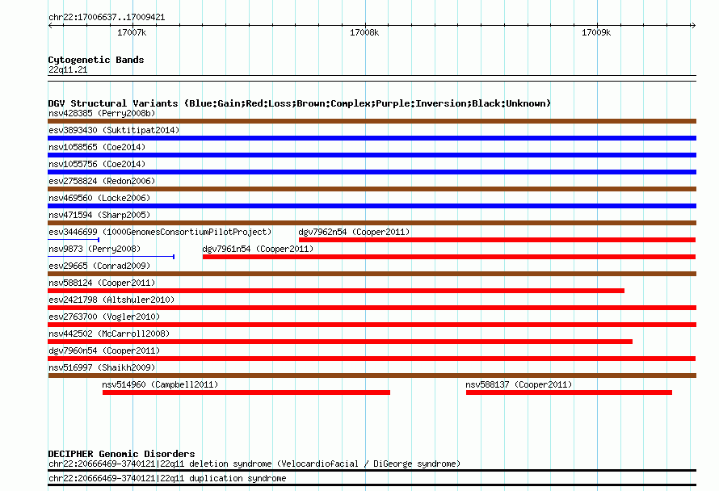Screen dimensions: 719x491
Task: Click the DECIPHER Genomic Disorders track title
Action: click(x=121, y=454)
